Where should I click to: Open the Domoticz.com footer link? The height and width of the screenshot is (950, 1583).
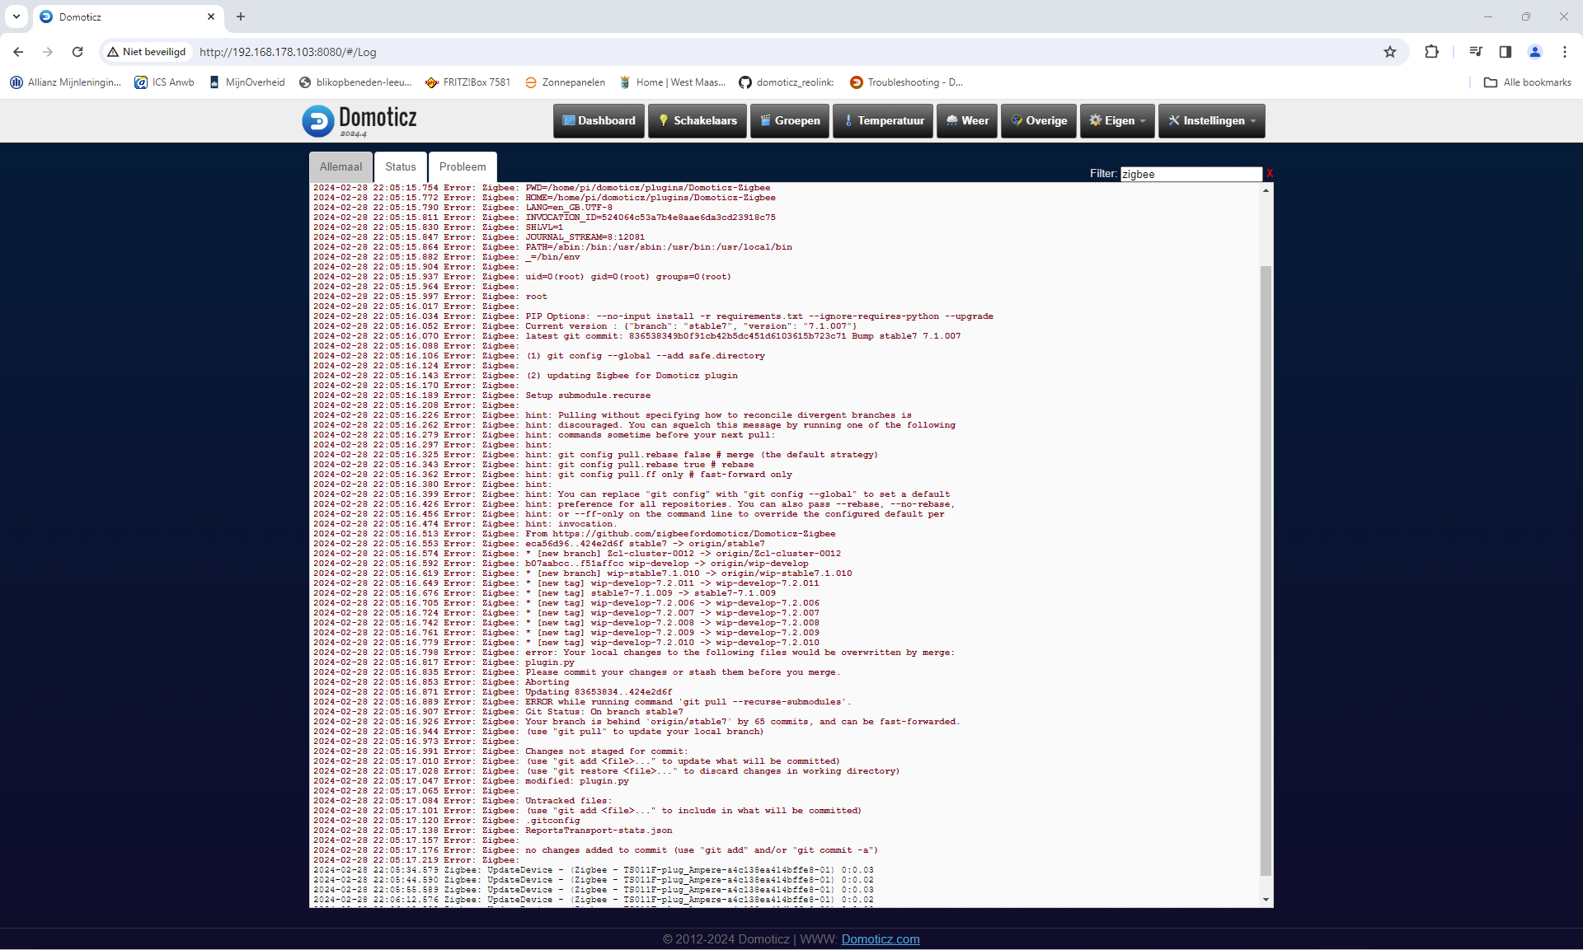[x=880, y=939]
